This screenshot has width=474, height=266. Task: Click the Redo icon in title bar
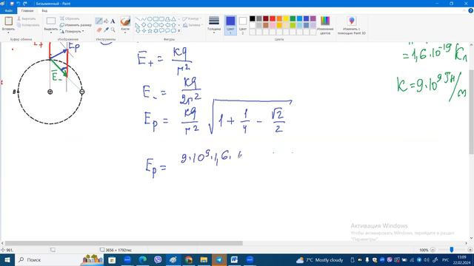[x=25, y=4]
